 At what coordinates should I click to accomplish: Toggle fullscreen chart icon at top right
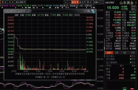click(x=102, y=2)
